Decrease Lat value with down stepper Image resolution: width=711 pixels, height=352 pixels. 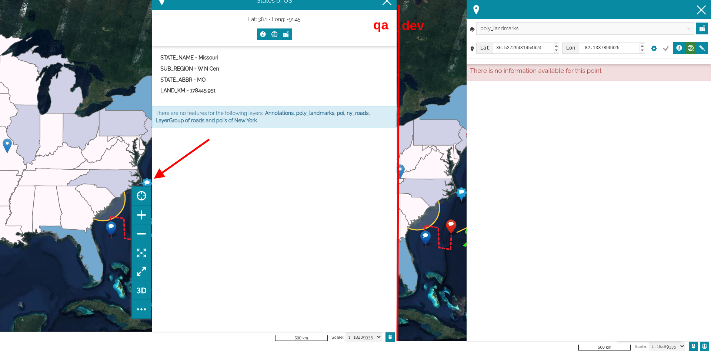556,50
